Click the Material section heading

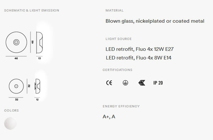point(115,11)
